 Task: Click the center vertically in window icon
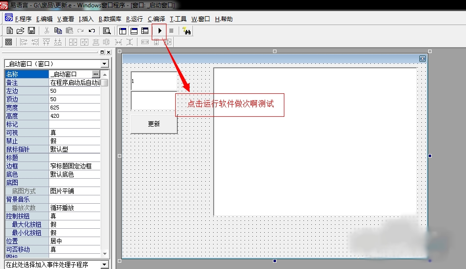point(84,42)
